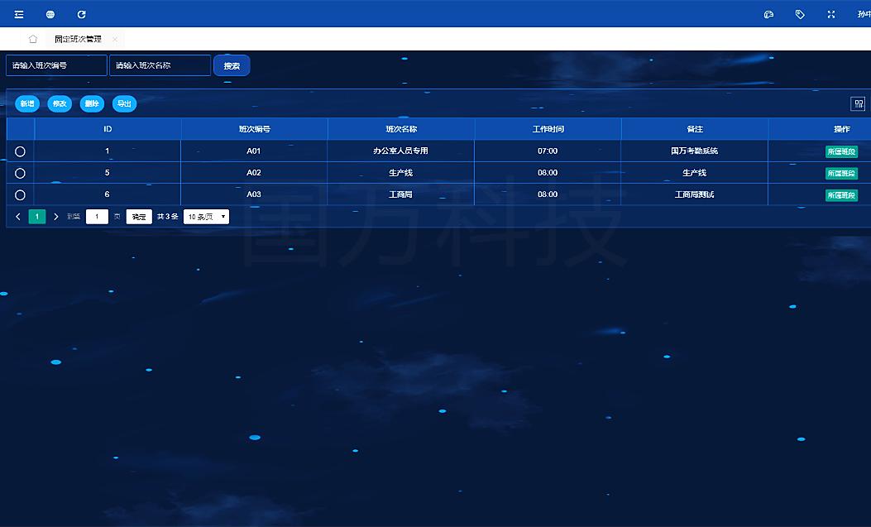Click the 备注 column header

[x=694, y=129]
